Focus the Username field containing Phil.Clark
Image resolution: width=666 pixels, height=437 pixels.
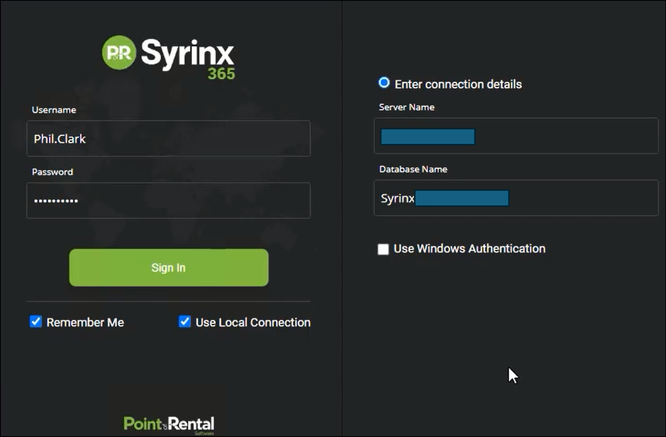click(168, 139)
